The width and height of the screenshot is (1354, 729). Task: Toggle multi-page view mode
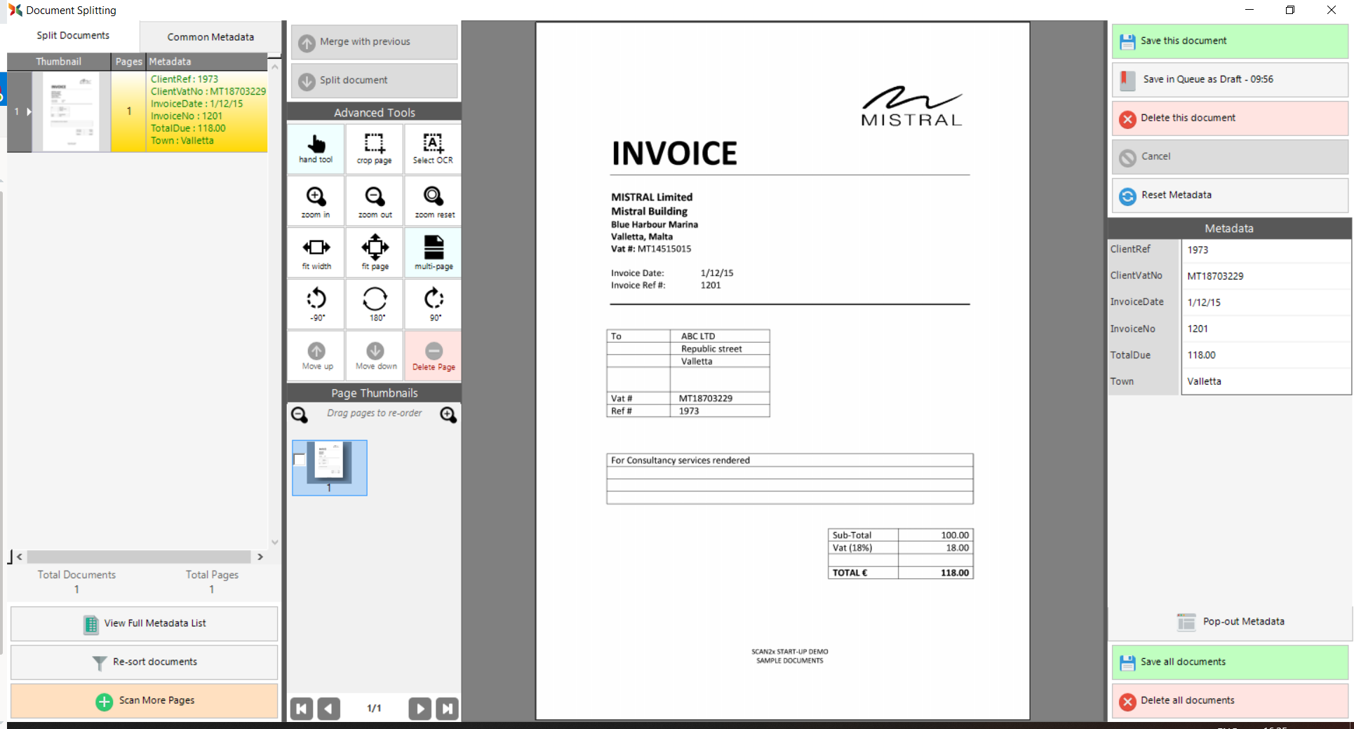pyautogui.click(x=434, y=252)
